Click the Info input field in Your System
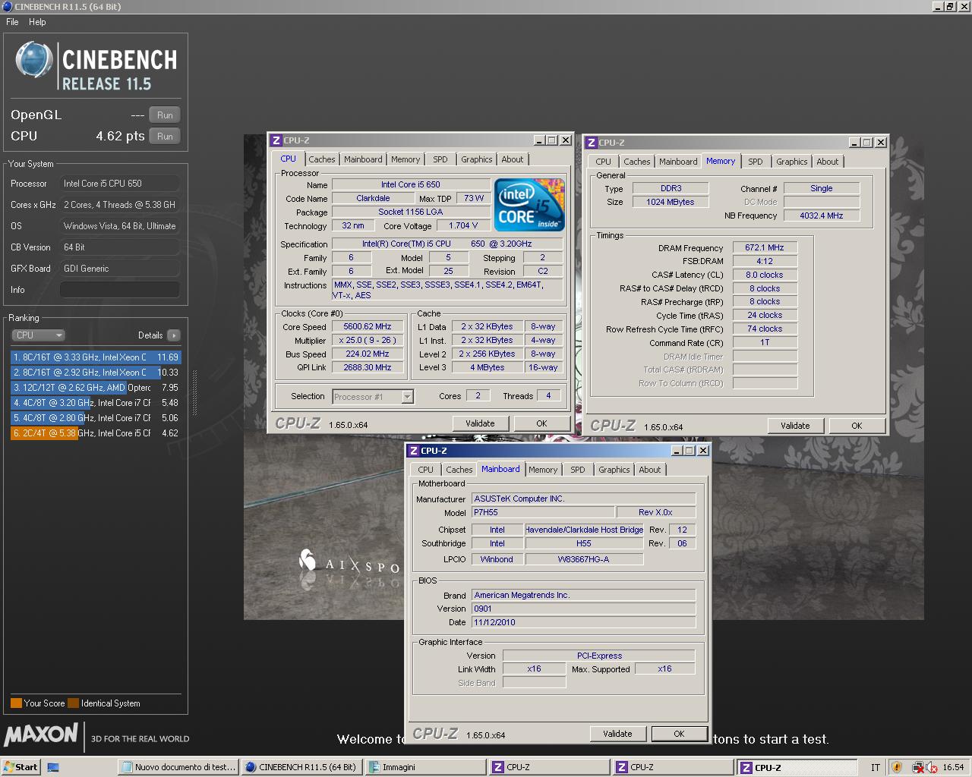The image size is (972, 777). pyautogui.click(x=120, y=290)
